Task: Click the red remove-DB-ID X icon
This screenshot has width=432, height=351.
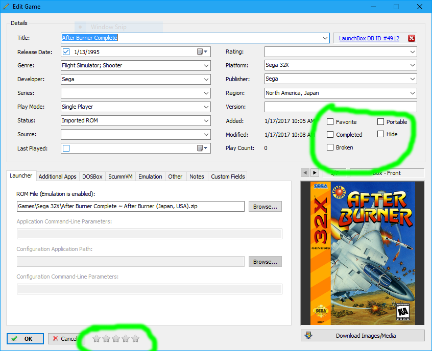Action: (412, 38)
